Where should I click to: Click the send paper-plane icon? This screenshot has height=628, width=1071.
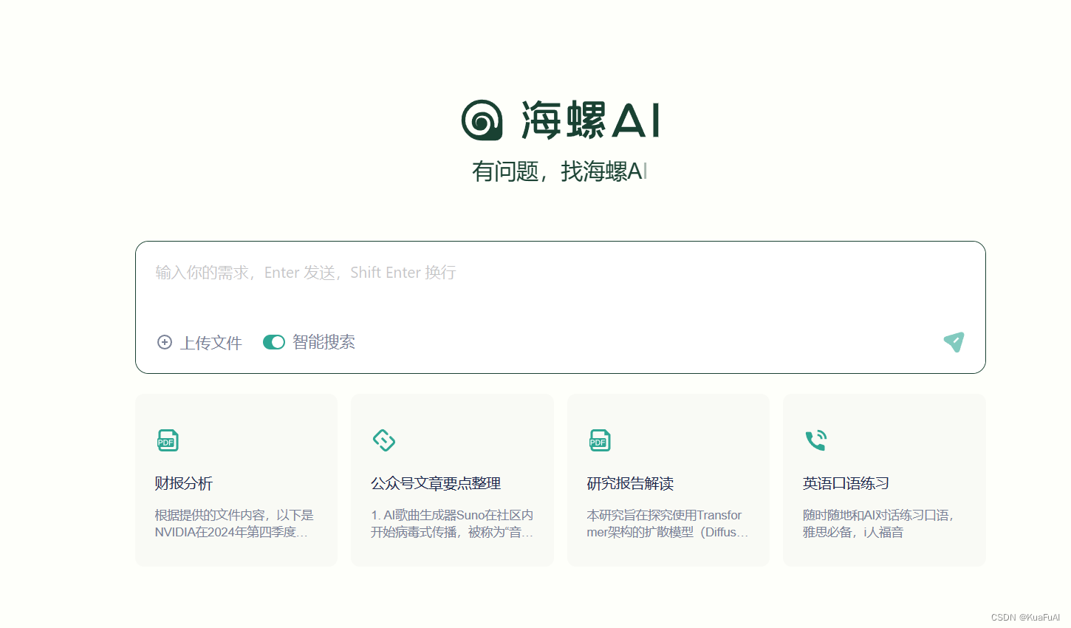coord(954,341)
